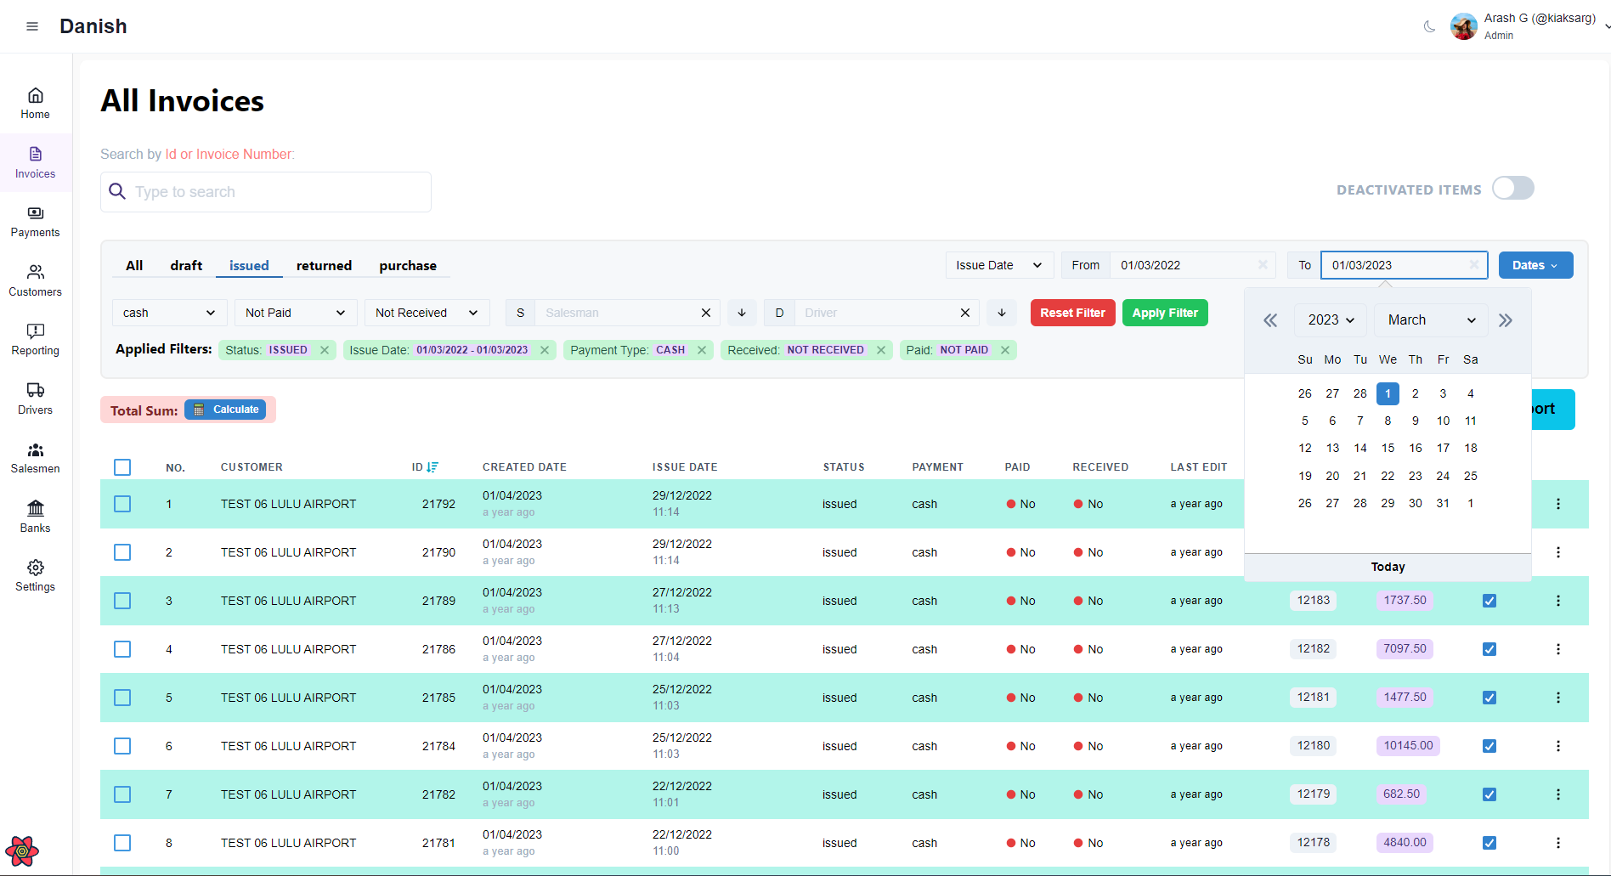Open the cash payment type dropdown

click(x=170, y=313)
